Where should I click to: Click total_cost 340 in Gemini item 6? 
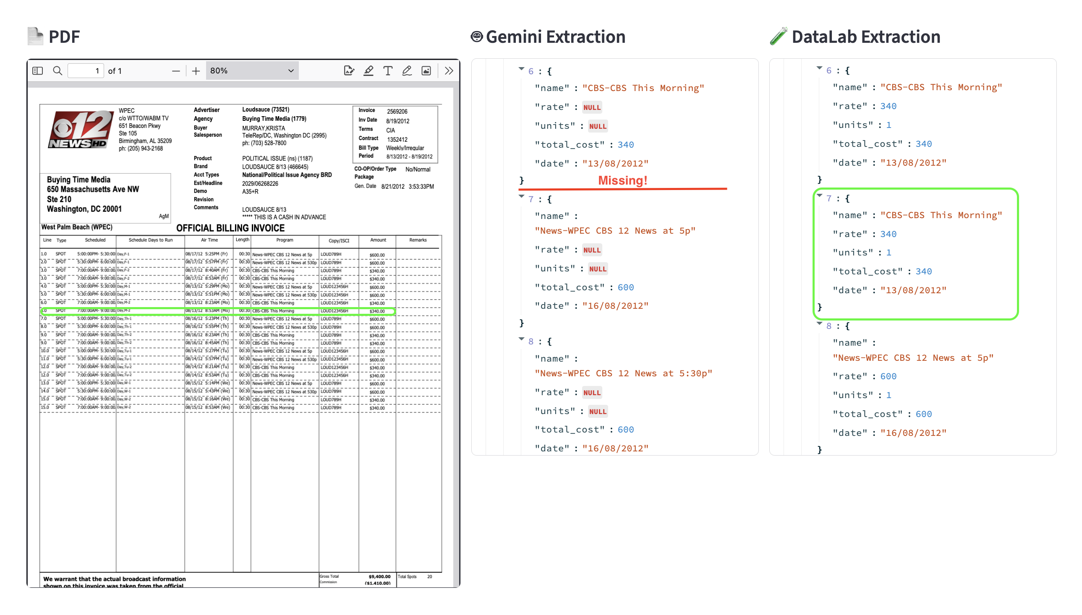(x=625, y=145)
